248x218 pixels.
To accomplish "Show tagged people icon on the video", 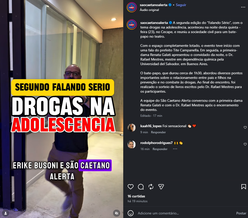I will tap(6, 213).
